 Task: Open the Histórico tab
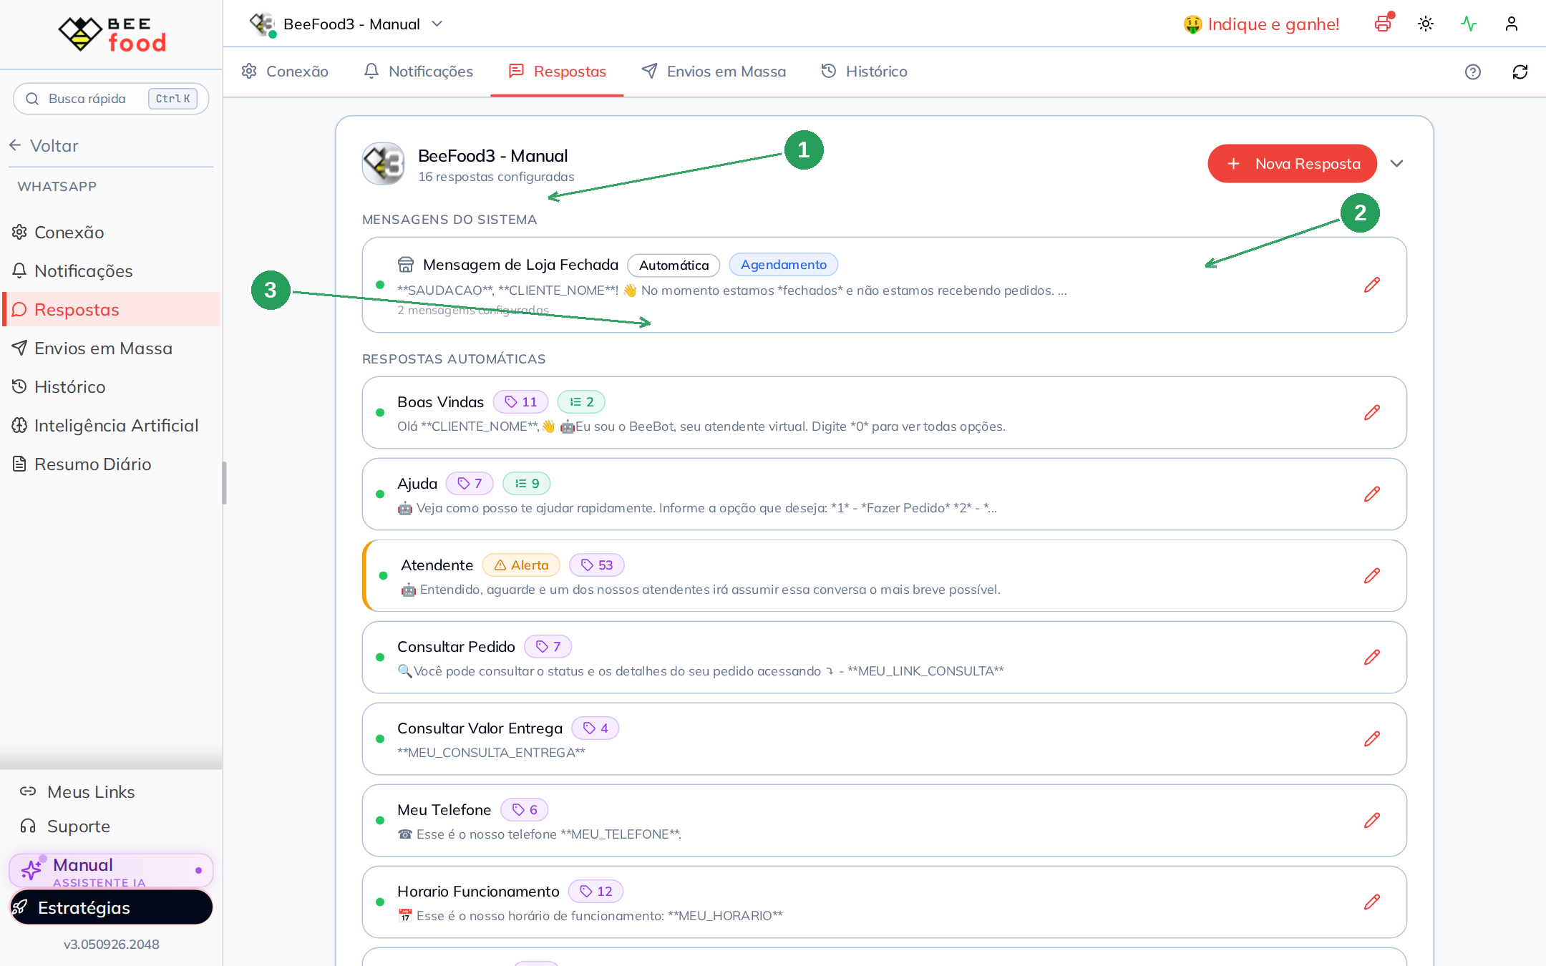point(864,72)
